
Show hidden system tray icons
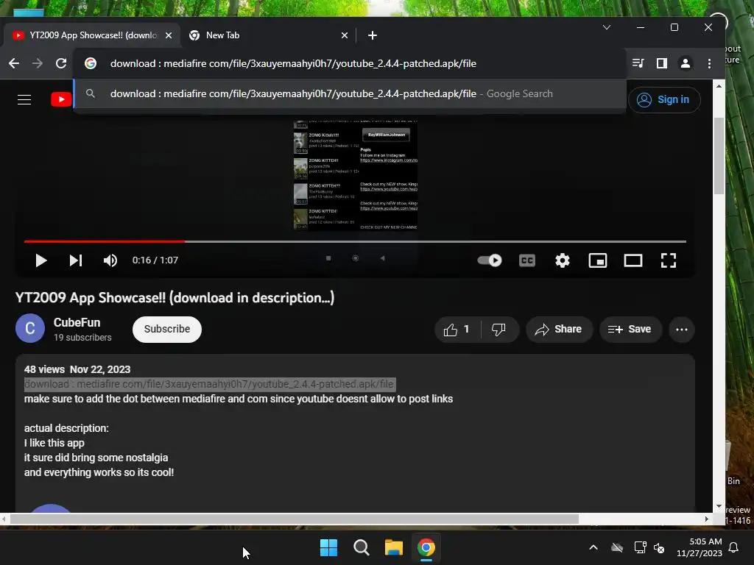(x=593, y=547)
